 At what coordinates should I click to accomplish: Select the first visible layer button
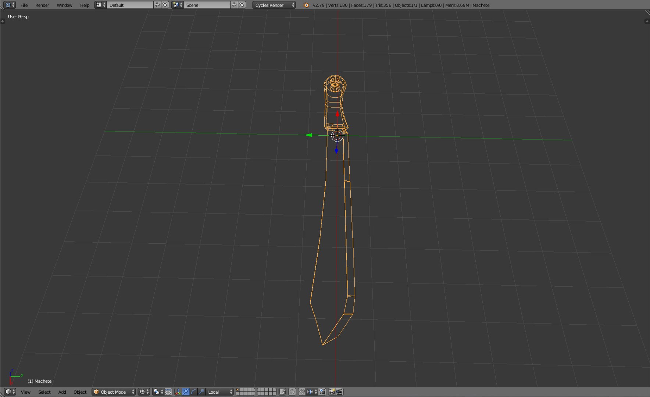coord(238,390)
